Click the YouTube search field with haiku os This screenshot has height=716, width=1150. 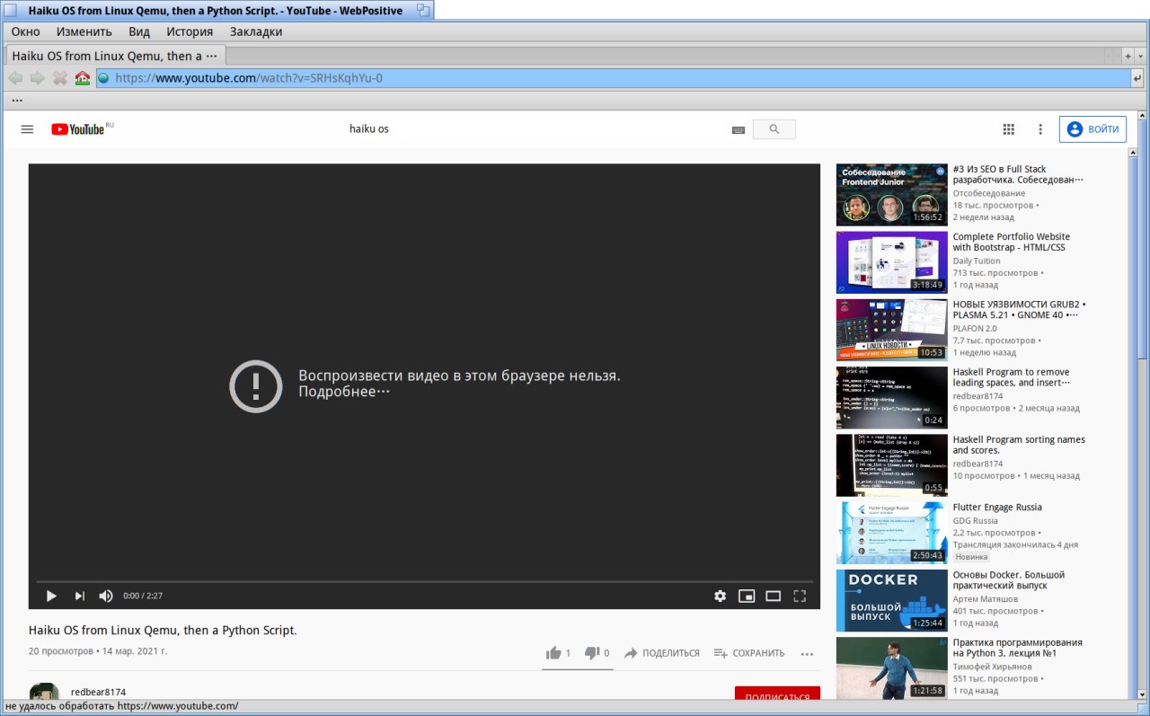tap(539, 129)
